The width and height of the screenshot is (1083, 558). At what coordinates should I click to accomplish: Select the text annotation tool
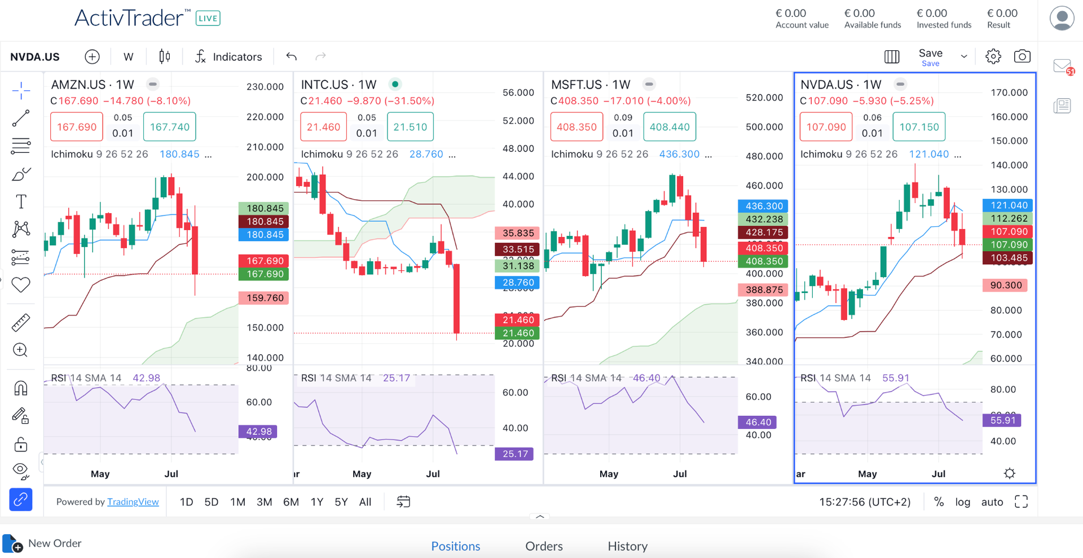point(21,201)
